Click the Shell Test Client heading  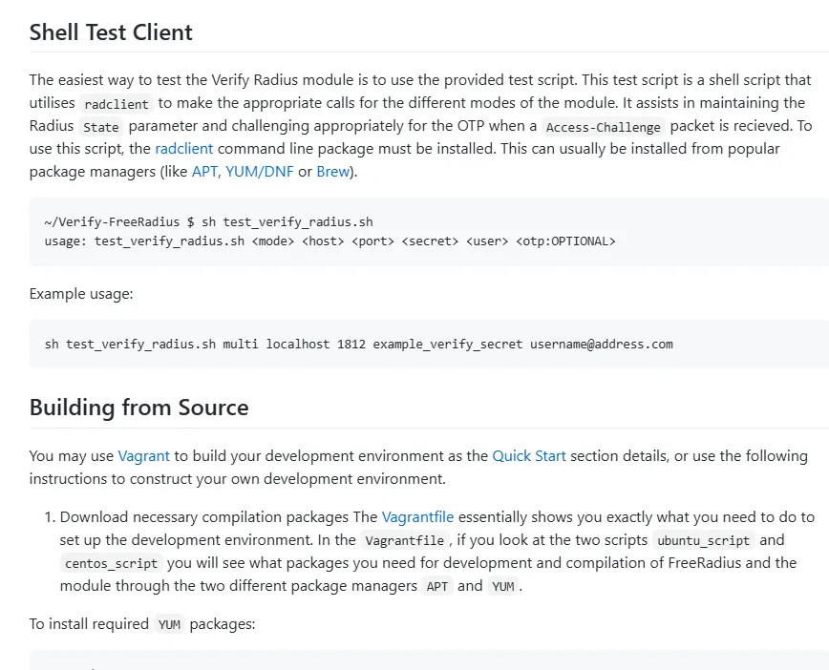point(111,32)
